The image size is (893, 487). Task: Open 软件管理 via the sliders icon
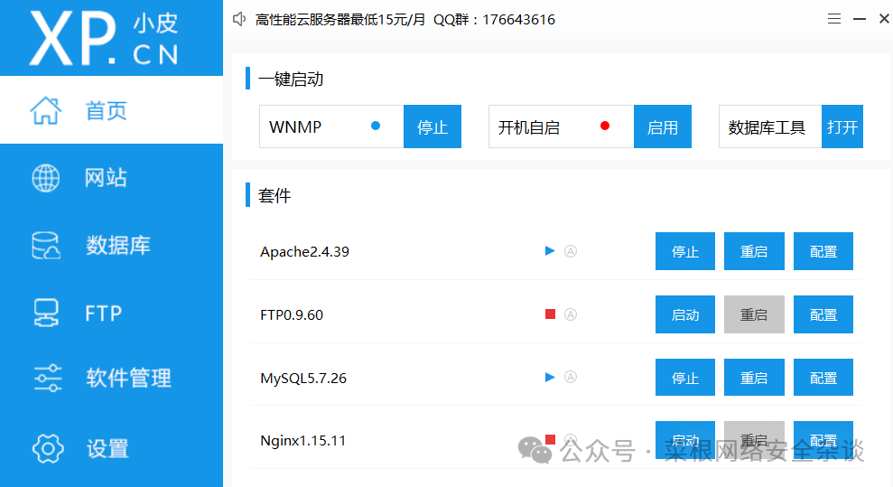coord(48,379)
